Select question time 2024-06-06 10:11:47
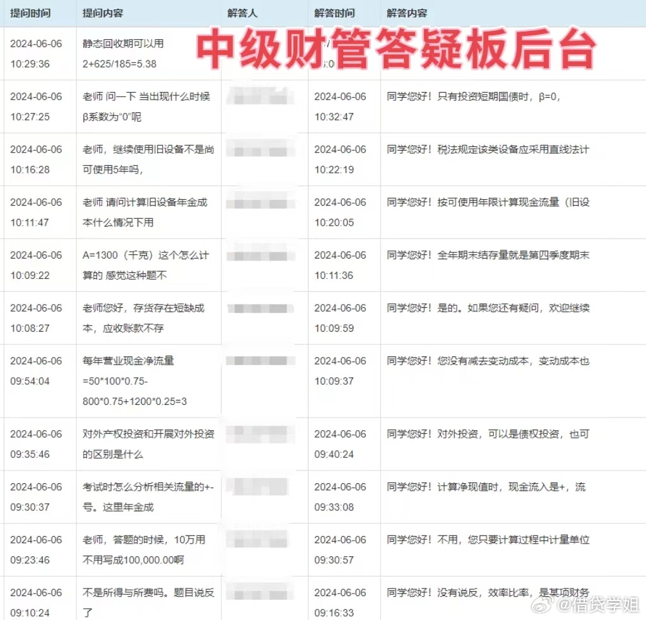This screenshot has width=646, height=620. tap(36, 212)
